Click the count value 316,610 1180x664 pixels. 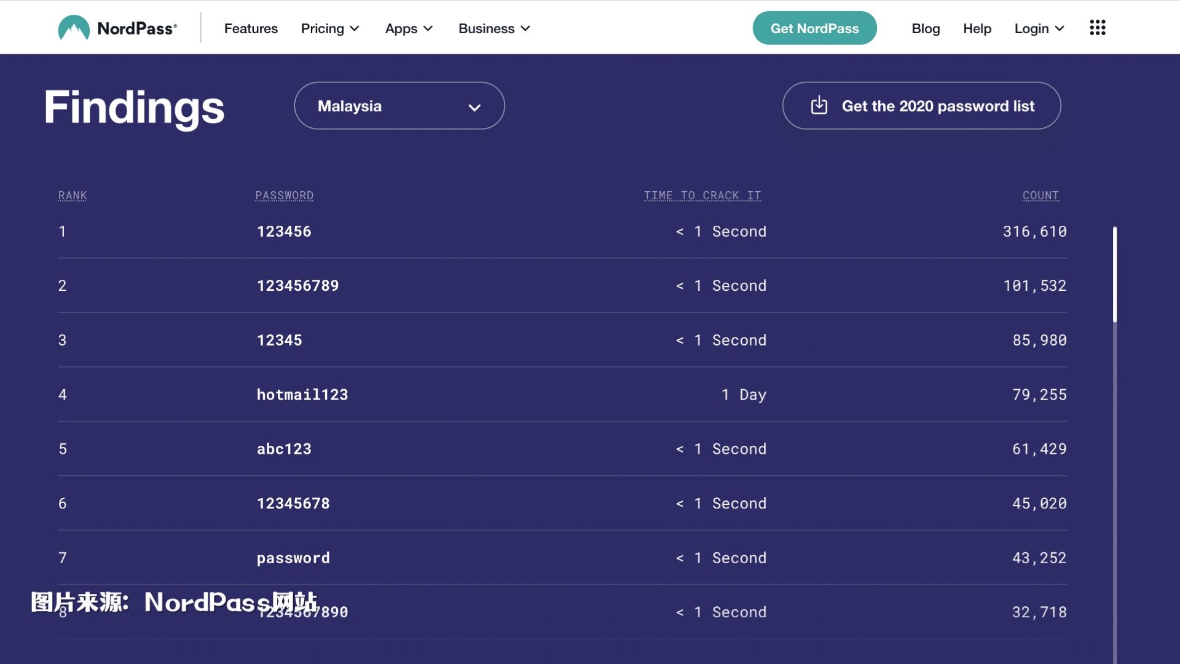point(1035,232)
